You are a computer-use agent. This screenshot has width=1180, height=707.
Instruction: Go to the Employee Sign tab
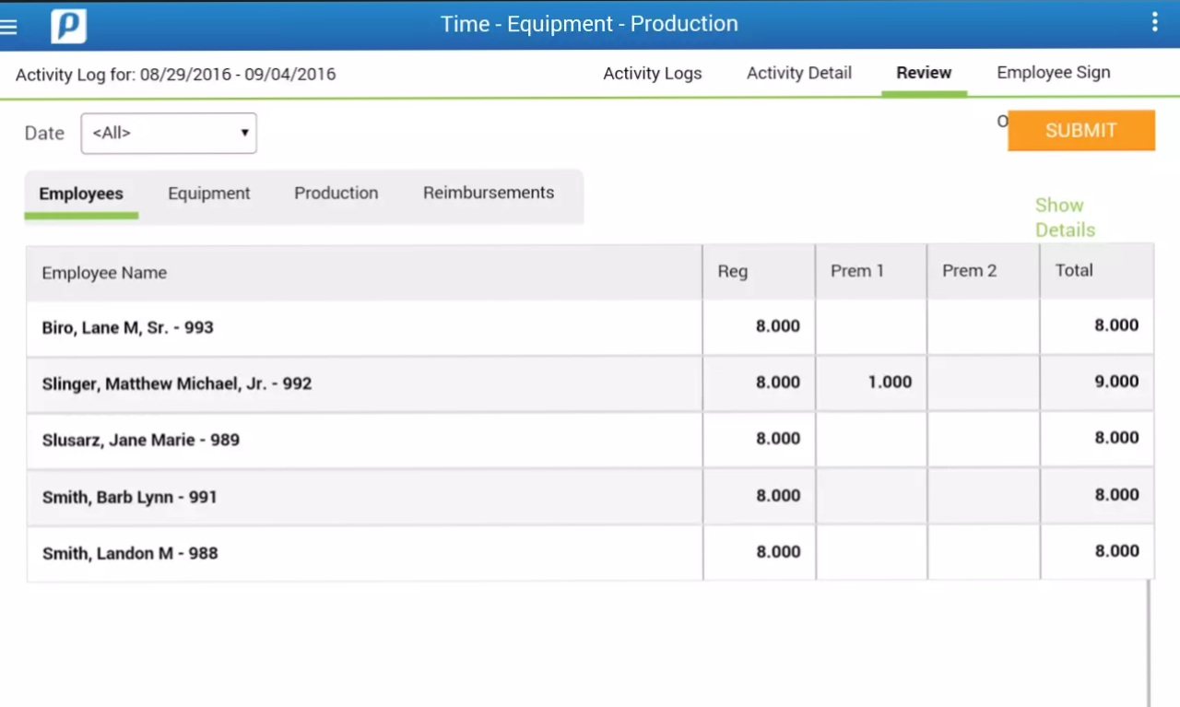[1053, 74]
